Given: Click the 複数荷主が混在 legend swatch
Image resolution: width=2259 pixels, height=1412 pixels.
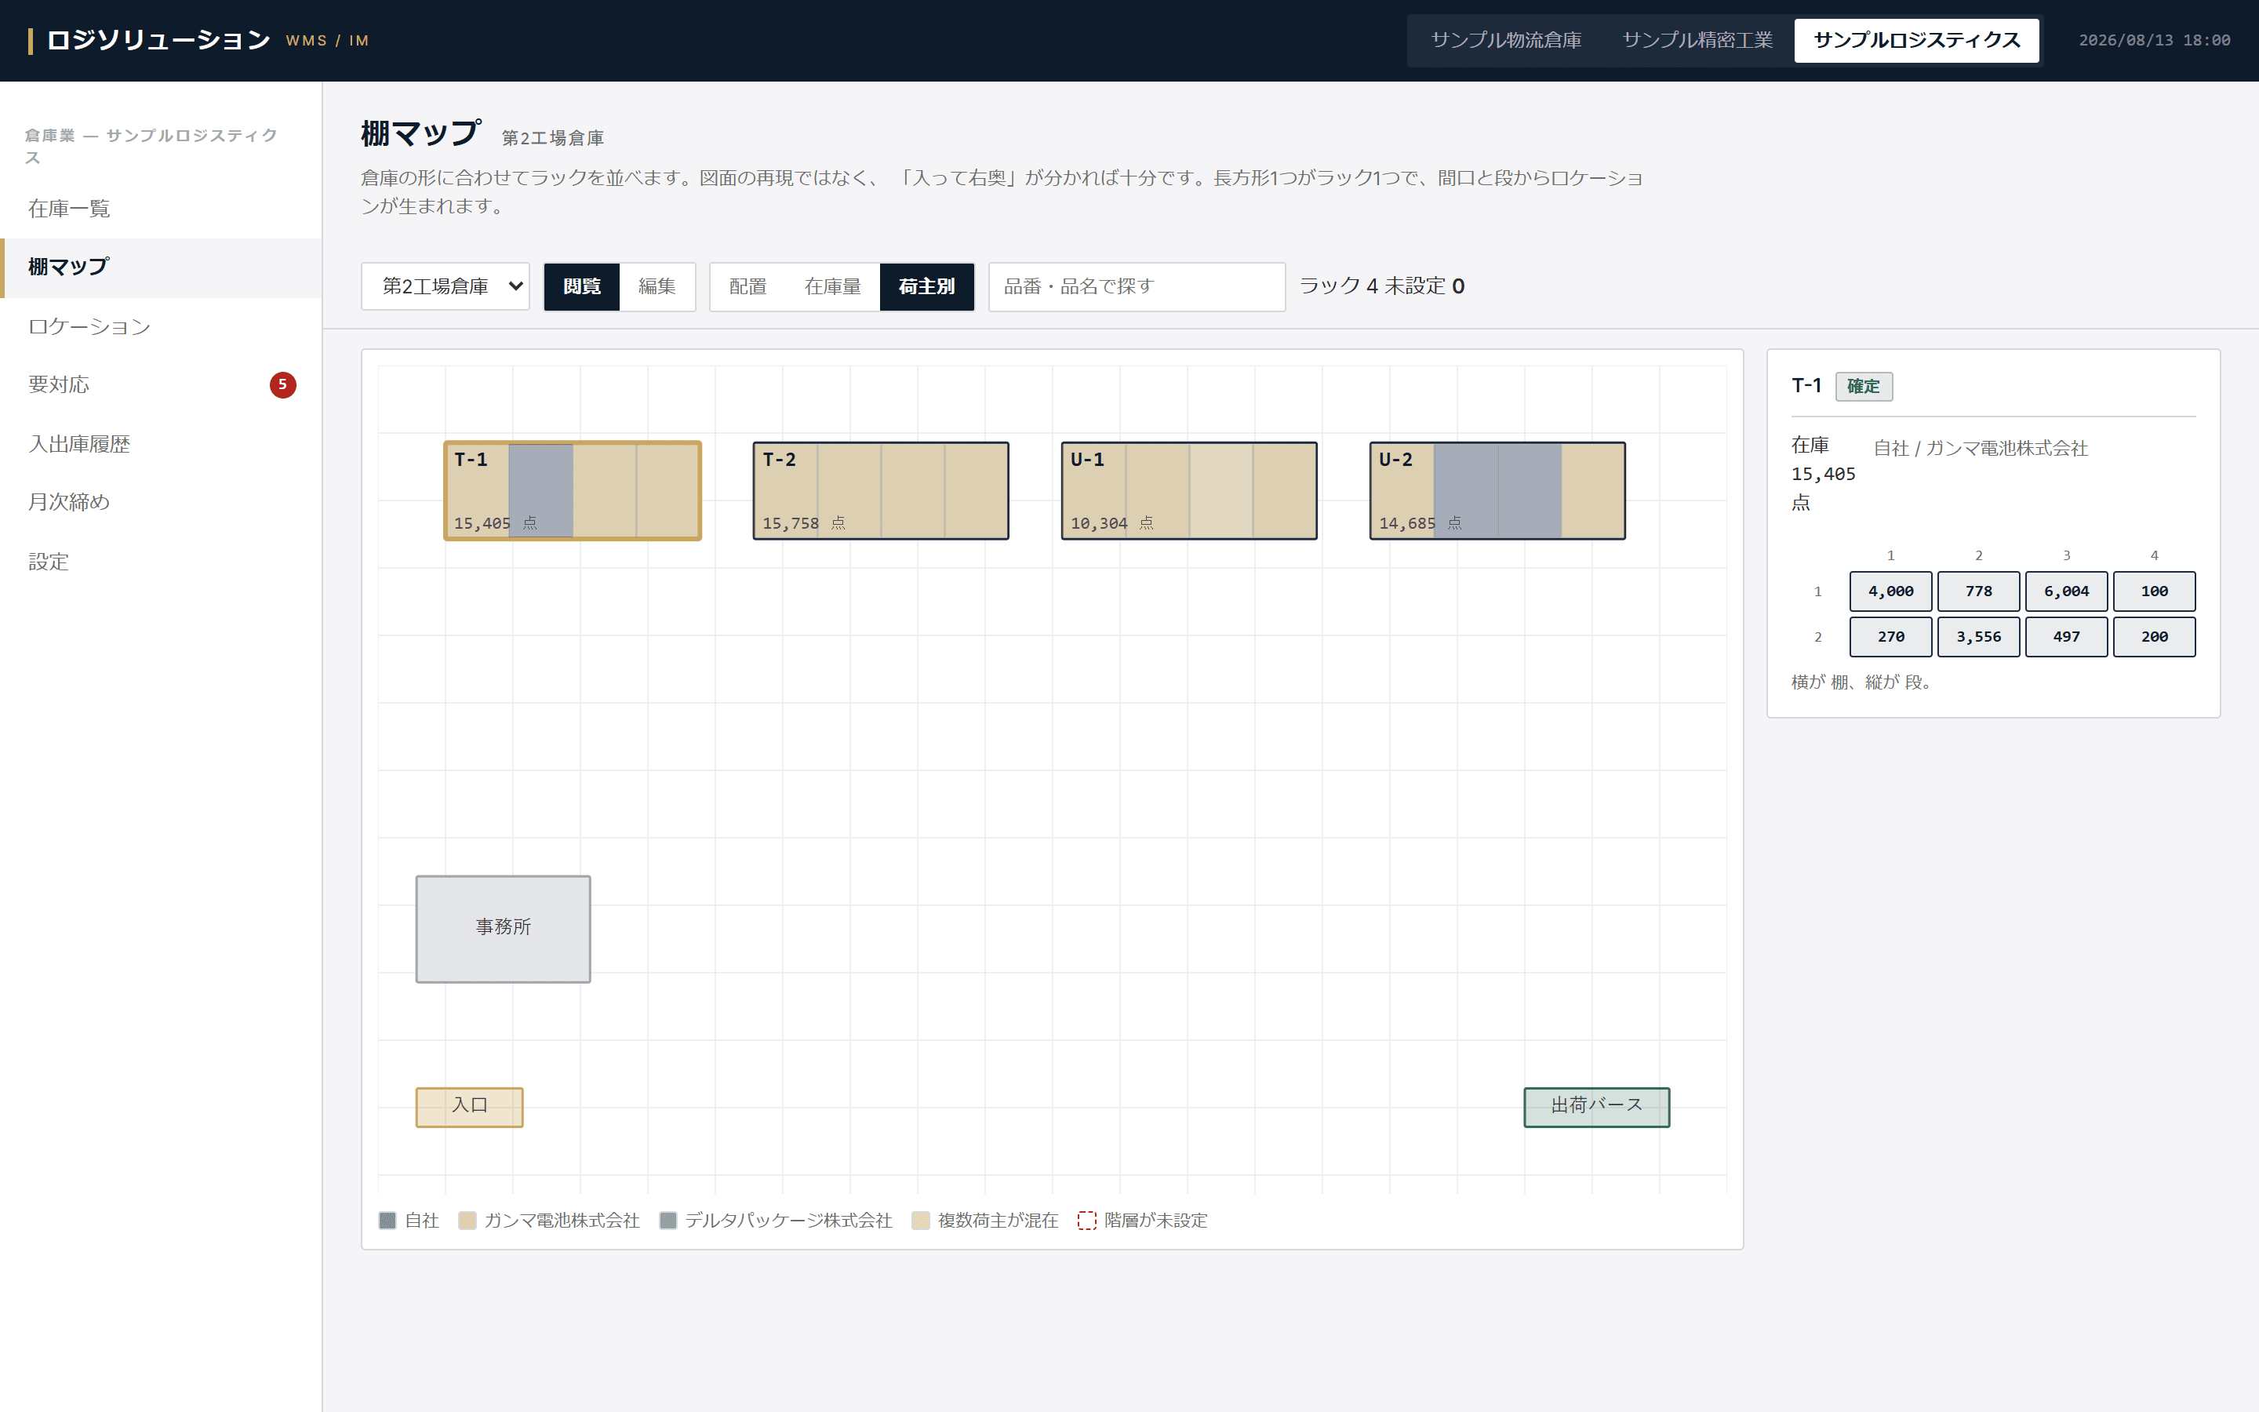Looking at the screenshot, I should pos(920,1221).
